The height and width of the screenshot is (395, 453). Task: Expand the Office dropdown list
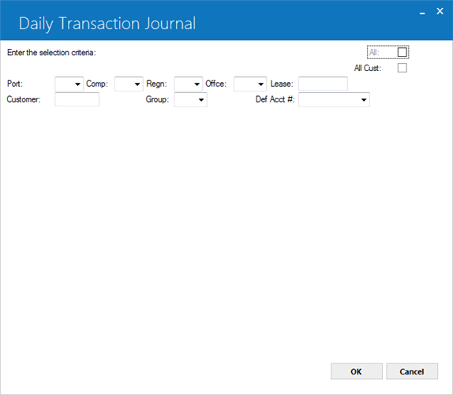(x=250, y=84)
